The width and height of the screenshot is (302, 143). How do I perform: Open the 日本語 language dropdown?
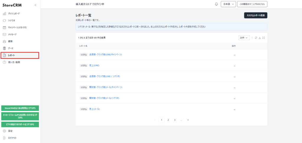click(228, 4)
